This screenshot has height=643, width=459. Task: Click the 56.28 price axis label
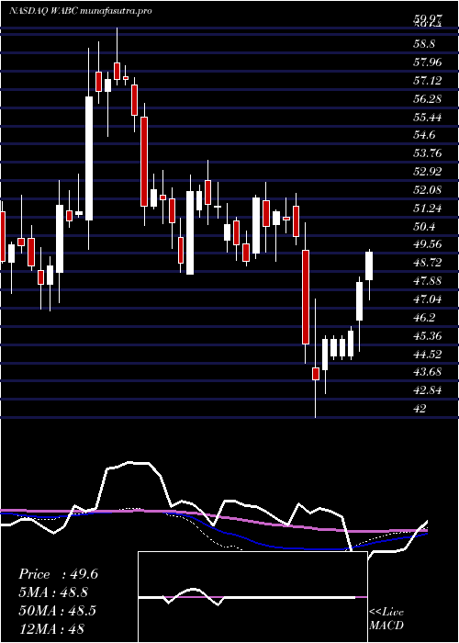(428, 99)
